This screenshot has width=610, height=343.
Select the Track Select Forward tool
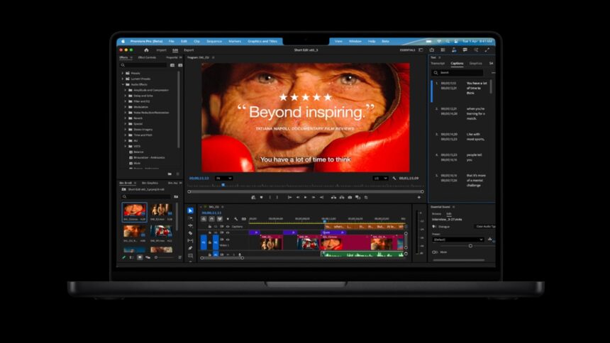190,218
